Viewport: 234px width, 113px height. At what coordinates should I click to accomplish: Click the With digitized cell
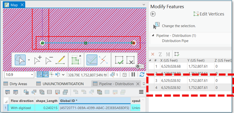tap(22, 108)
